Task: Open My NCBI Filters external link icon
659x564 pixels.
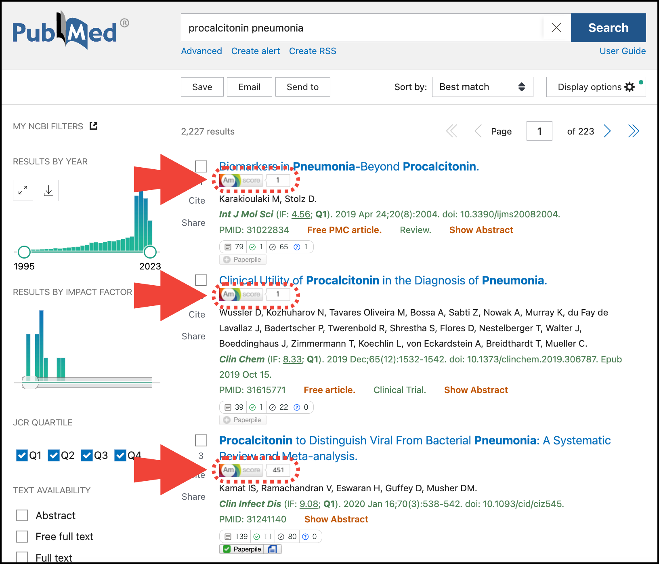Action: click(93, 126)
